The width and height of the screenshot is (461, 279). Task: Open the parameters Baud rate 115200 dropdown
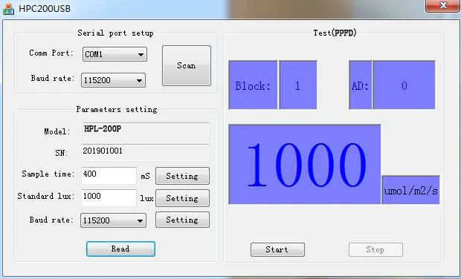113,220
